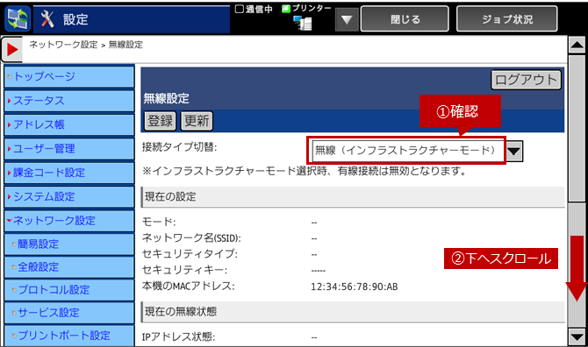The height and width of the screenshot is (347, 588).
Task: Click 現在の無線状態 section header
Action: pos(353,312)
